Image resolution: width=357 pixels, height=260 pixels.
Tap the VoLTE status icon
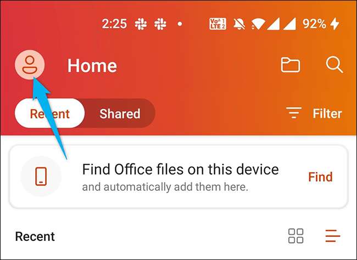(x=217, y=24)
